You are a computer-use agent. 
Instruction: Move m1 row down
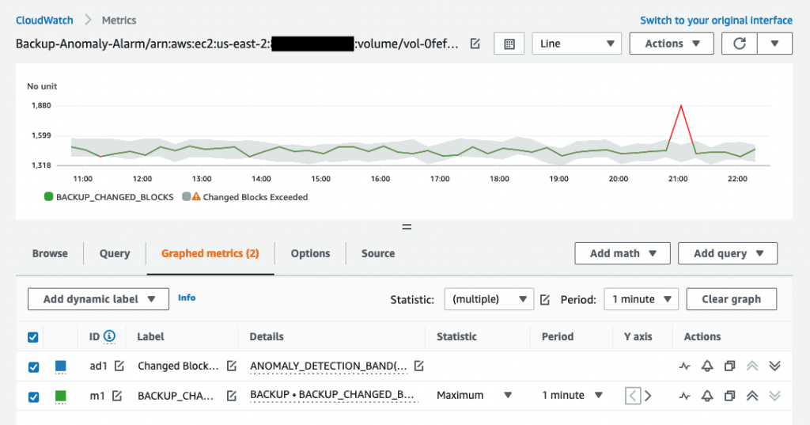[x=774, y=396]
